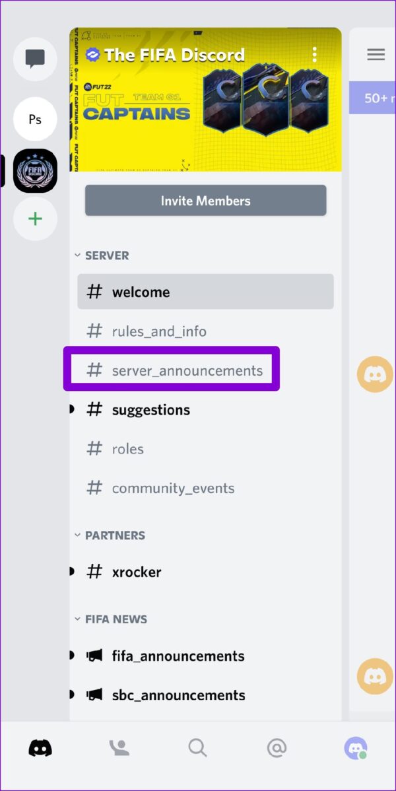
Task: Open user profile avatar tab
Action: [356, 747]
